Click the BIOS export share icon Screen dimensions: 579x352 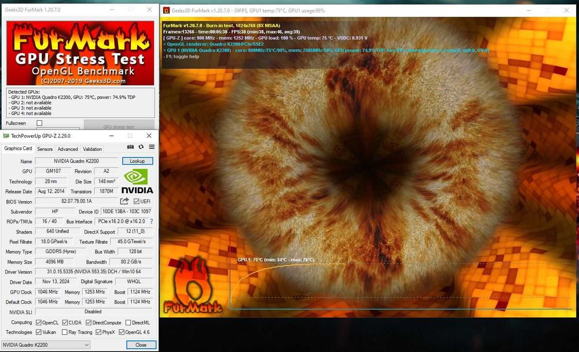[x=124, y=201]
